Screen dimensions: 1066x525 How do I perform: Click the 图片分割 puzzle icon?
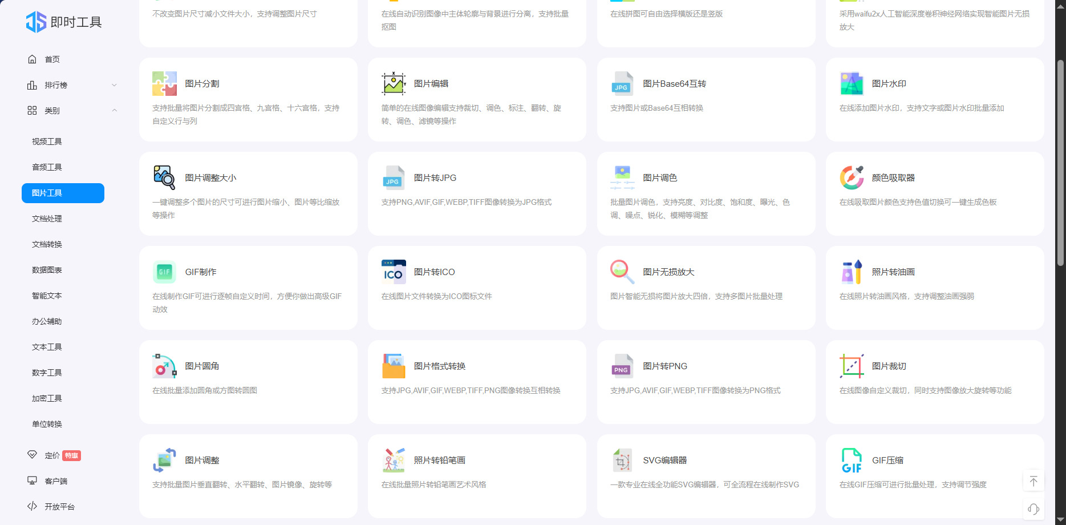164,84
